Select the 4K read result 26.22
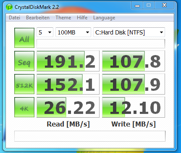 [68, 107]
